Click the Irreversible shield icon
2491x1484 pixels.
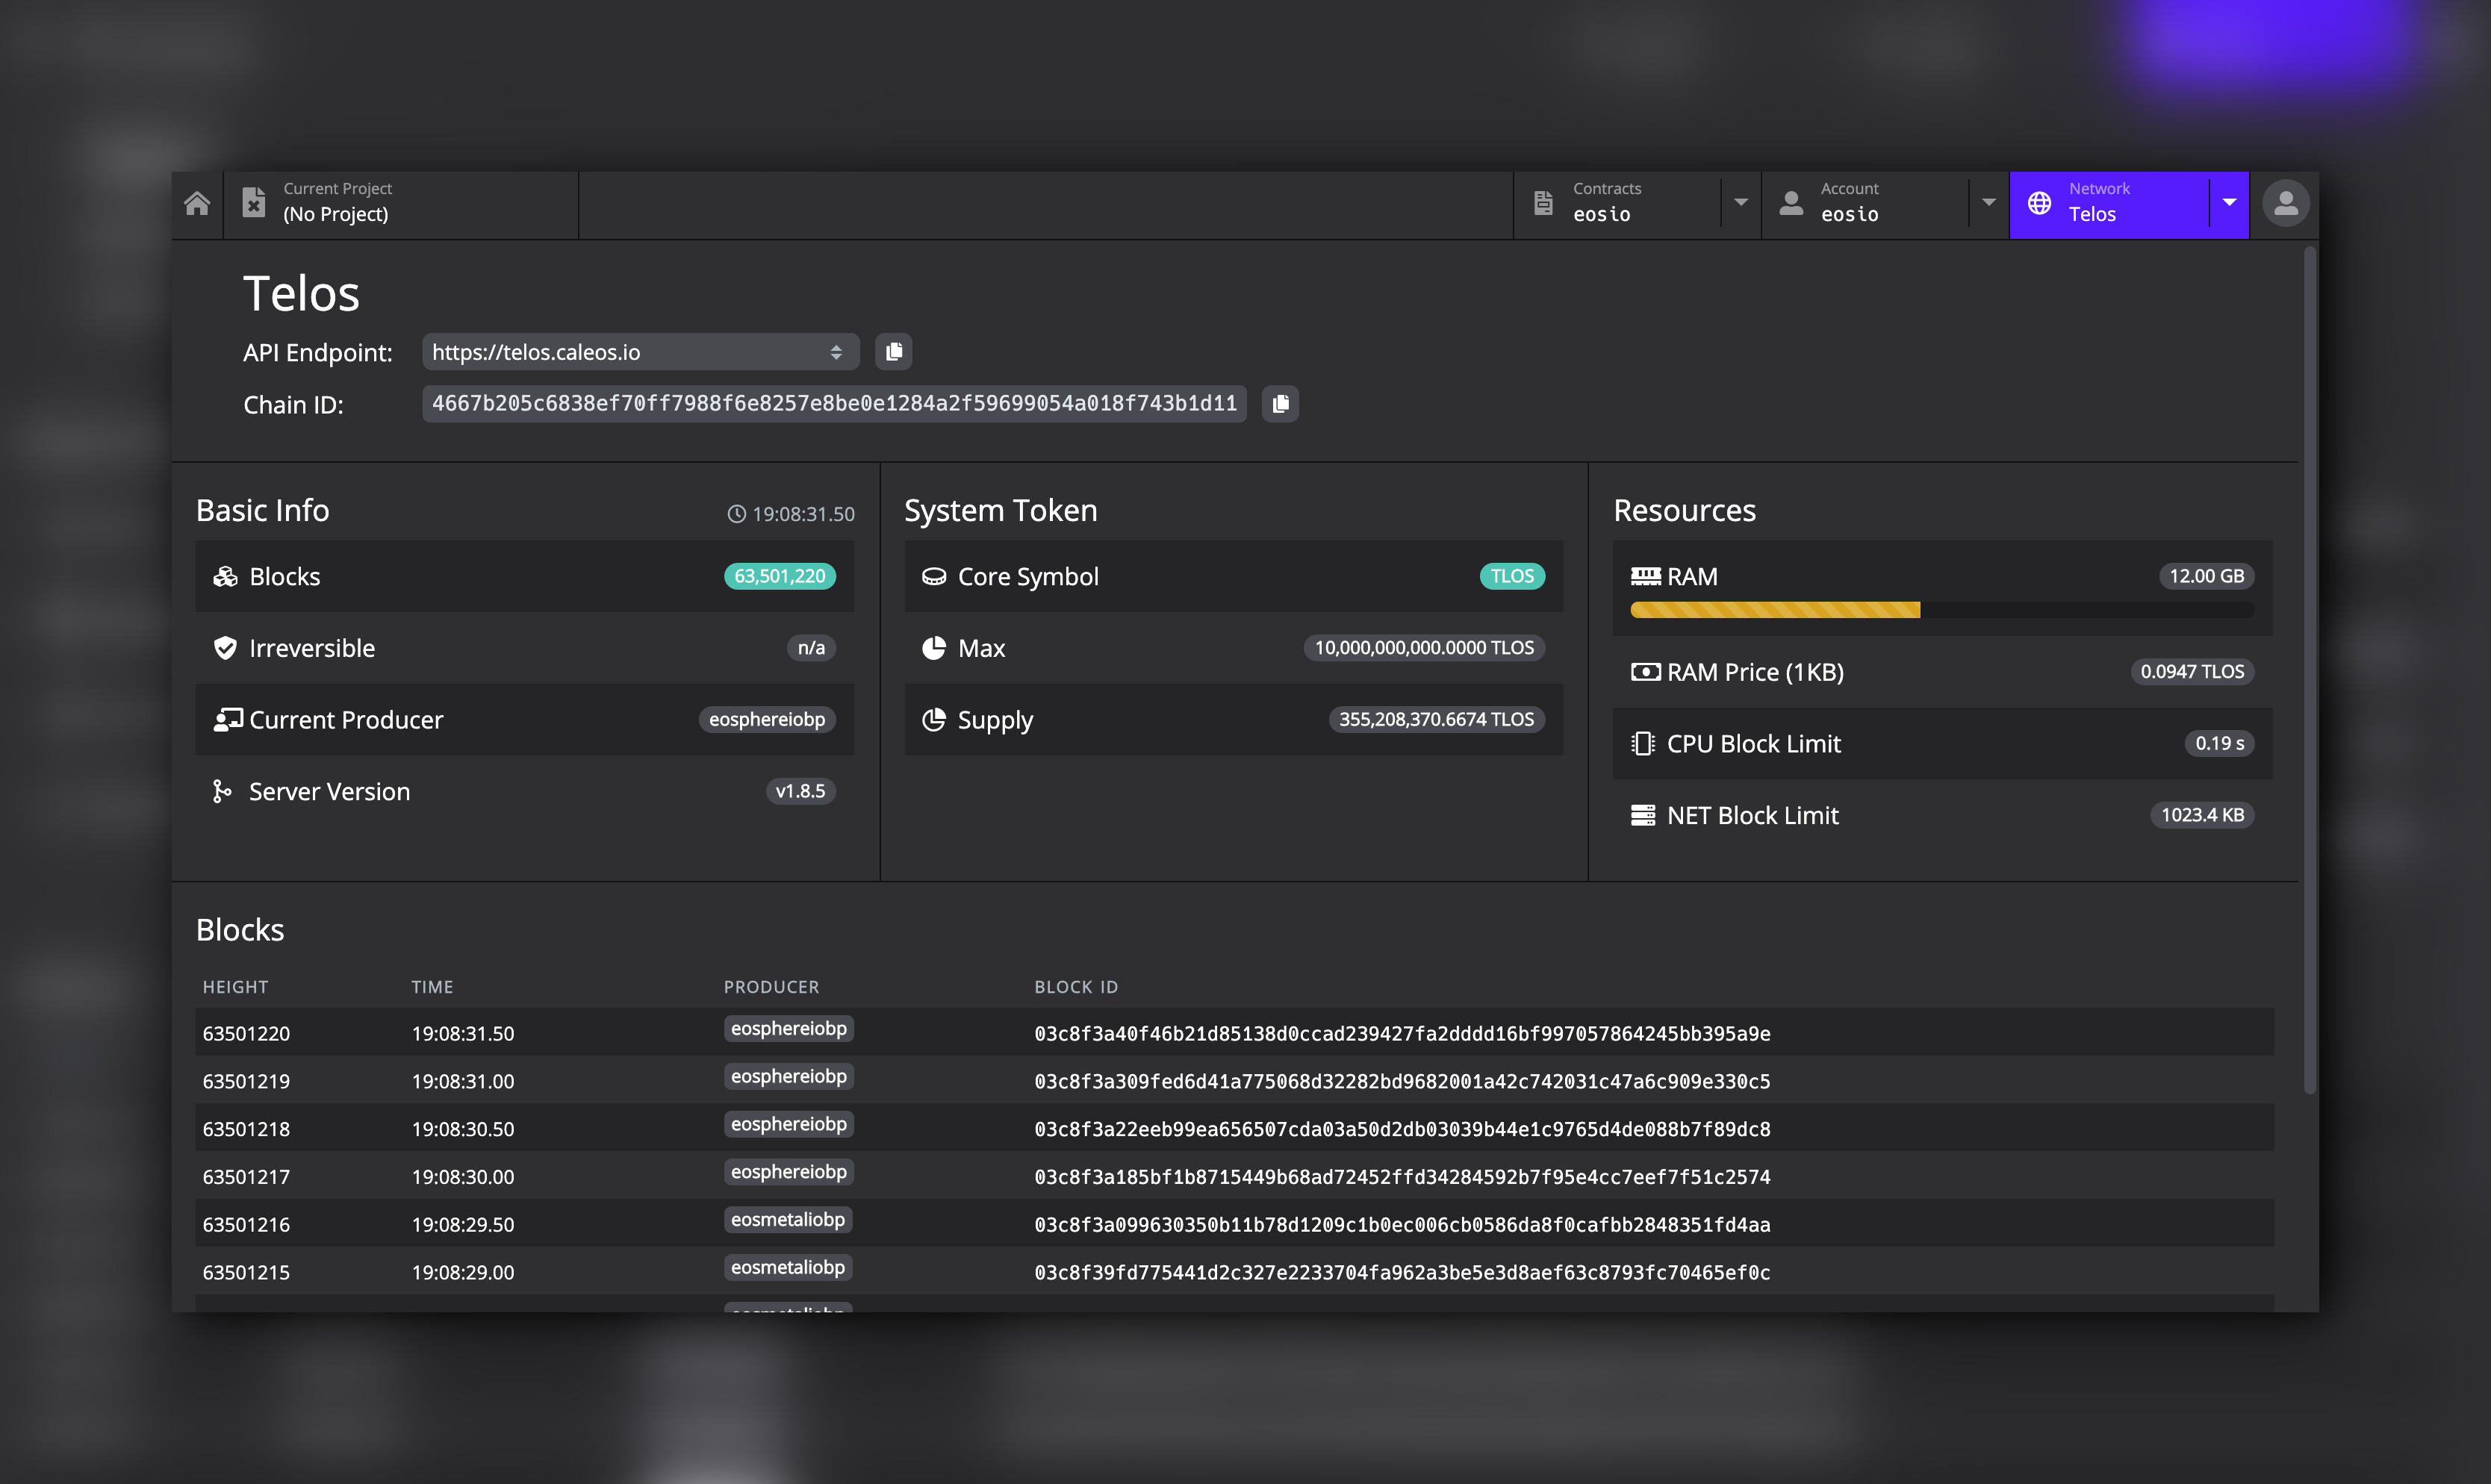[x=225, y=648]
